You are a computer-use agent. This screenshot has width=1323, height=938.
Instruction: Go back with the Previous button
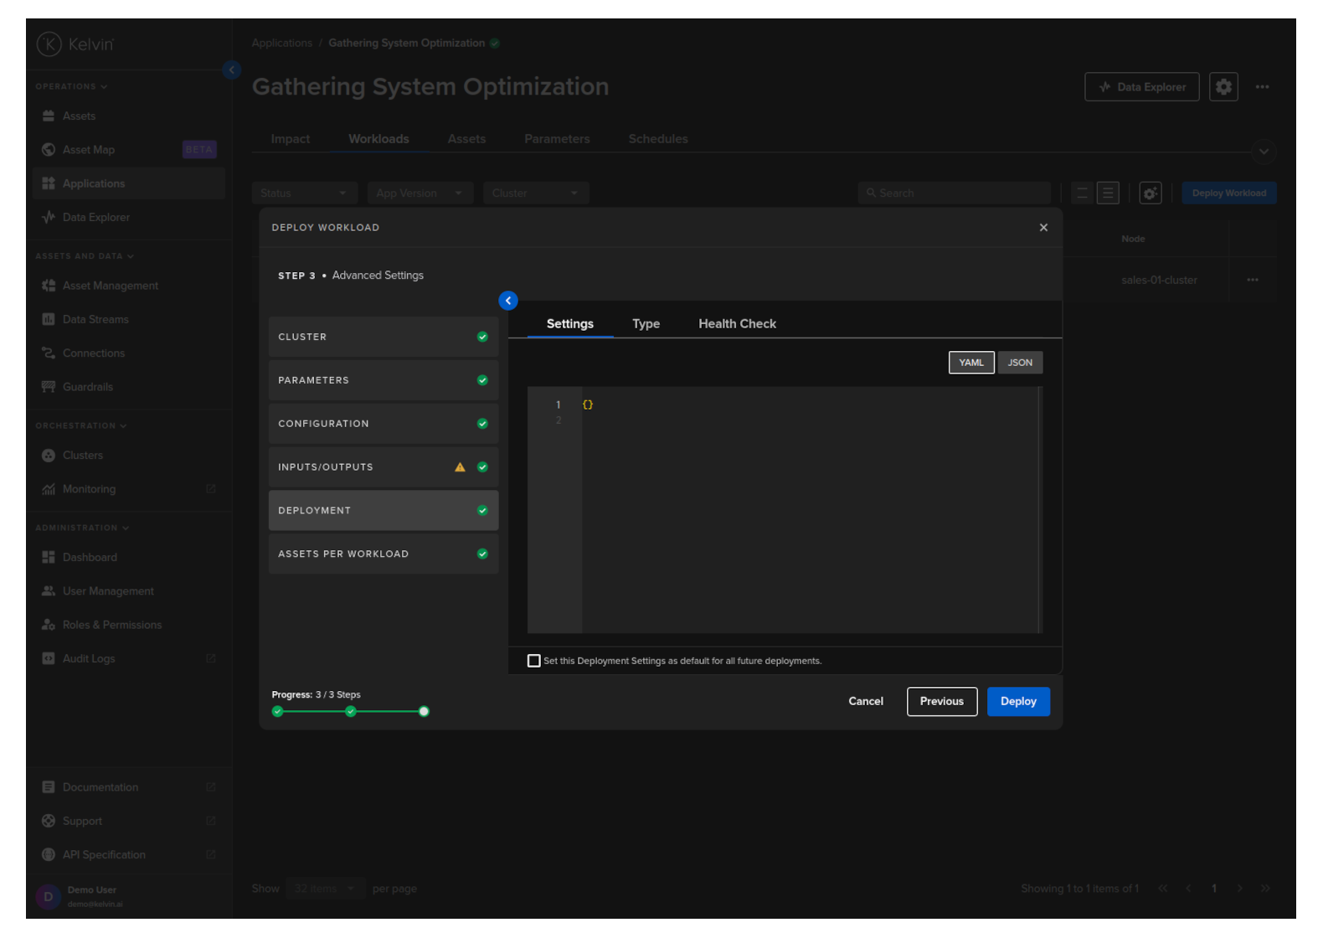[x=941, y=702]
